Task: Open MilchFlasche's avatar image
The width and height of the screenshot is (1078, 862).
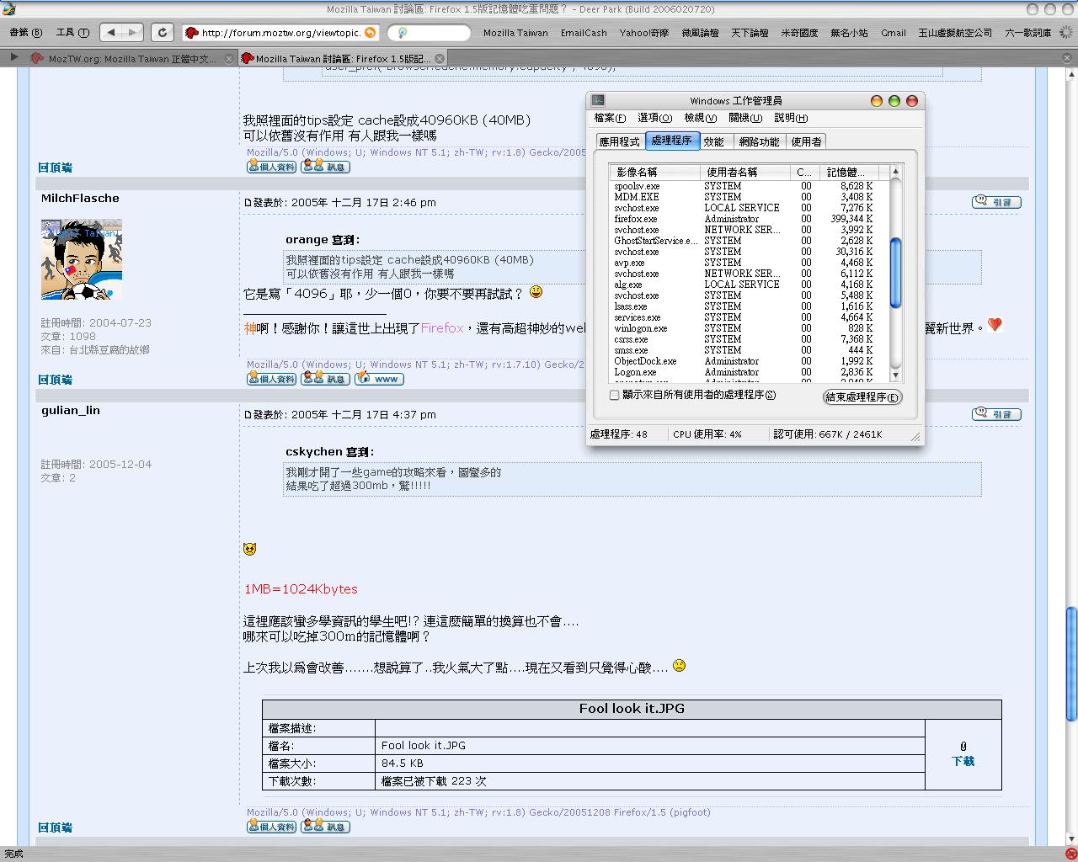Action: coord(82,259)
